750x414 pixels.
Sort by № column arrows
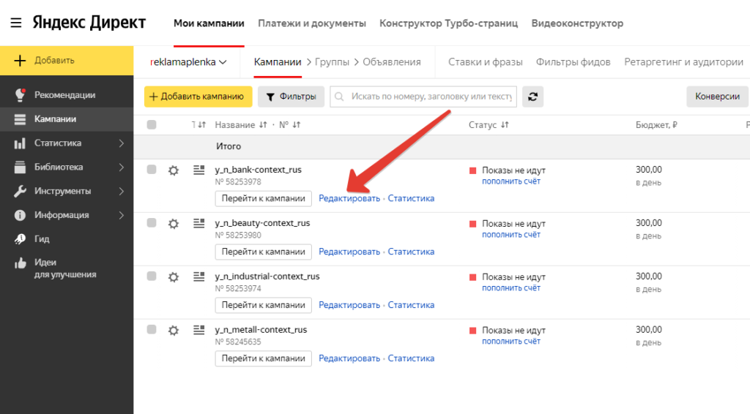point(297,124)
